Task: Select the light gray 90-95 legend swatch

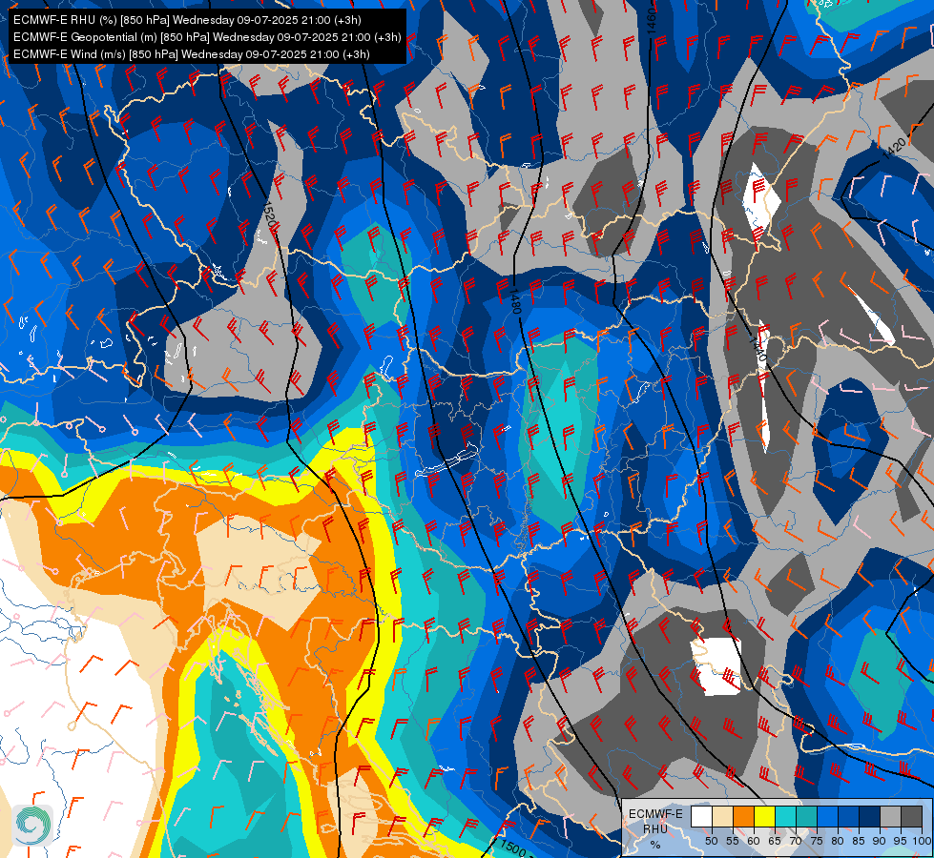Action: 891,816
